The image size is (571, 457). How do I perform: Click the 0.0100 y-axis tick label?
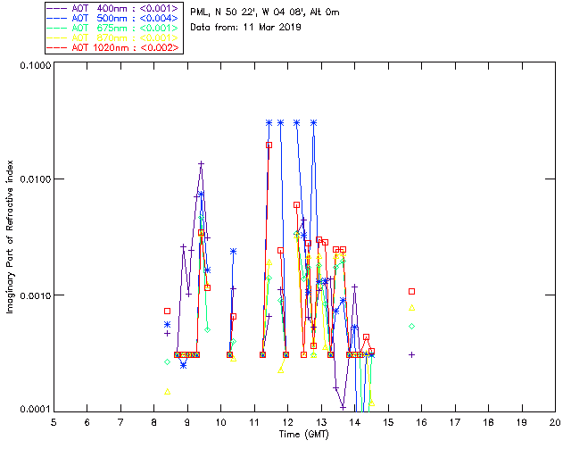tap(35, 179)
